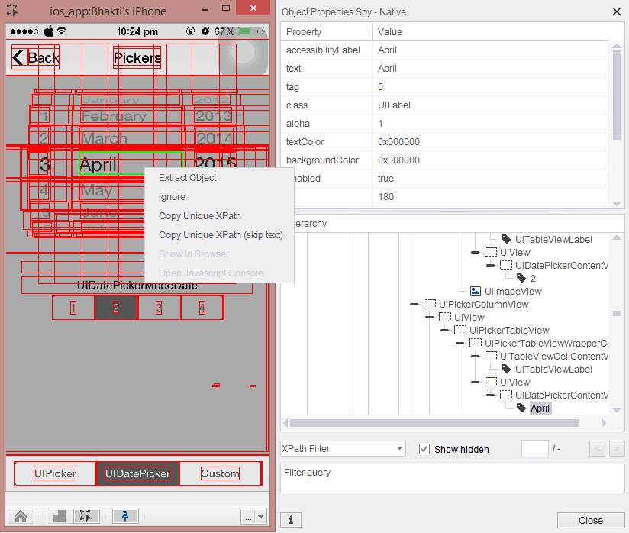Click the UIImageView picture icon in tree
Image resolution: width=629 pixels, height=533 pixels.
[476, 291]
